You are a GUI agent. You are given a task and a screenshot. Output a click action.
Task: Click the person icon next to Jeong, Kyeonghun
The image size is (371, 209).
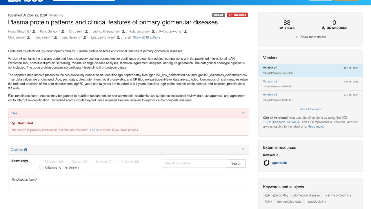click(123, 31)
